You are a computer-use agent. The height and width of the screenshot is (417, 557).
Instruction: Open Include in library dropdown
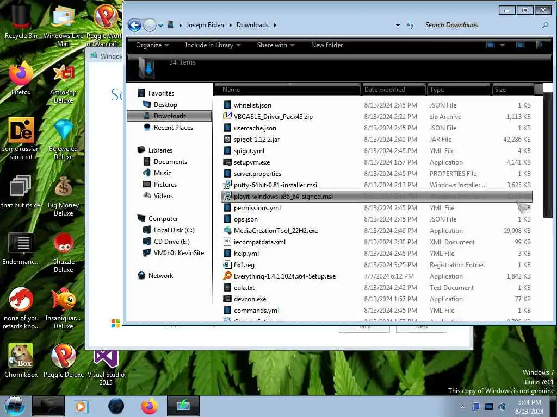click(x=213, y=45)
